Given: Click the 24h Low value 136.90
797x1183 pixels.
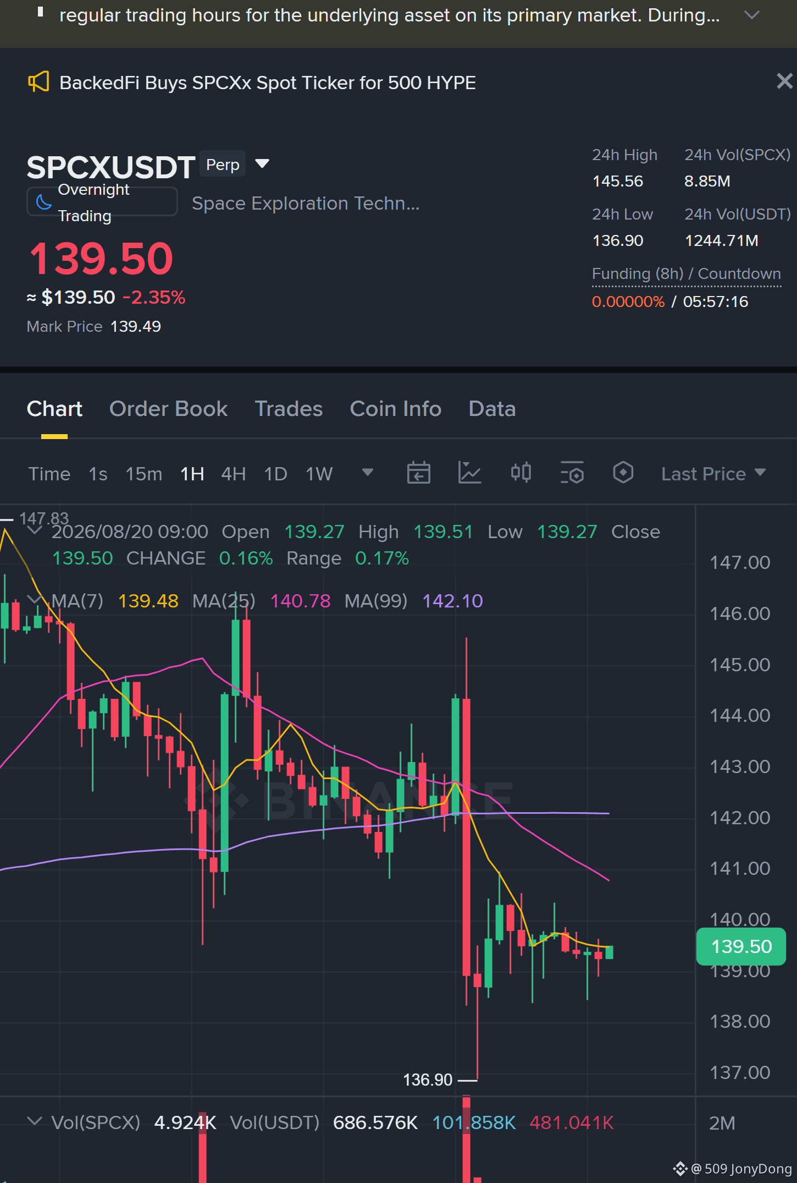Looking at the screenshot, I should click(618, 240).
